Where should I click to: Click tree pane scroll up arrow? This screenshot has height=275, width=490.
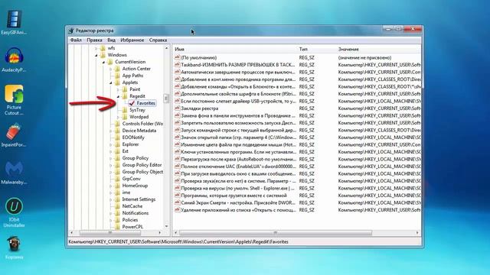(167, 48)
